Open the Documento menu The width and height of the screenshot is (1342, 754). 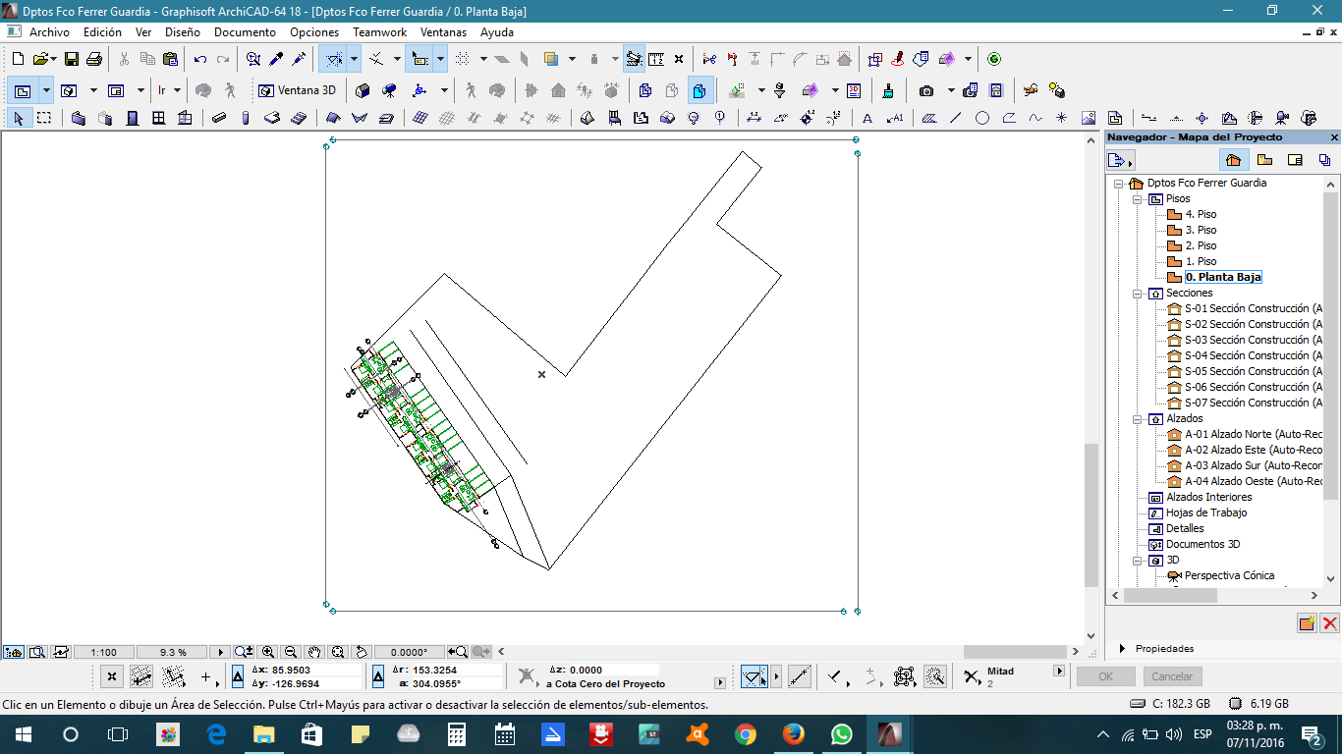coord(245,32)
